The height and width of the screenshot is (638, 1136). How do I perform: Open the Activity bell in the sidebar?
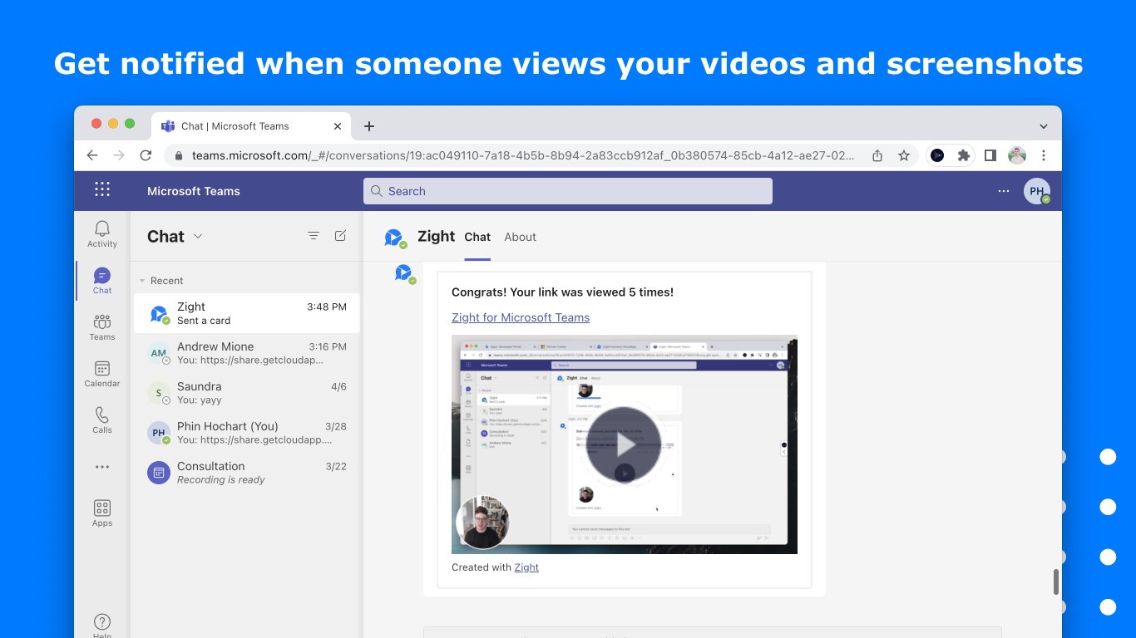click(102, 234)
